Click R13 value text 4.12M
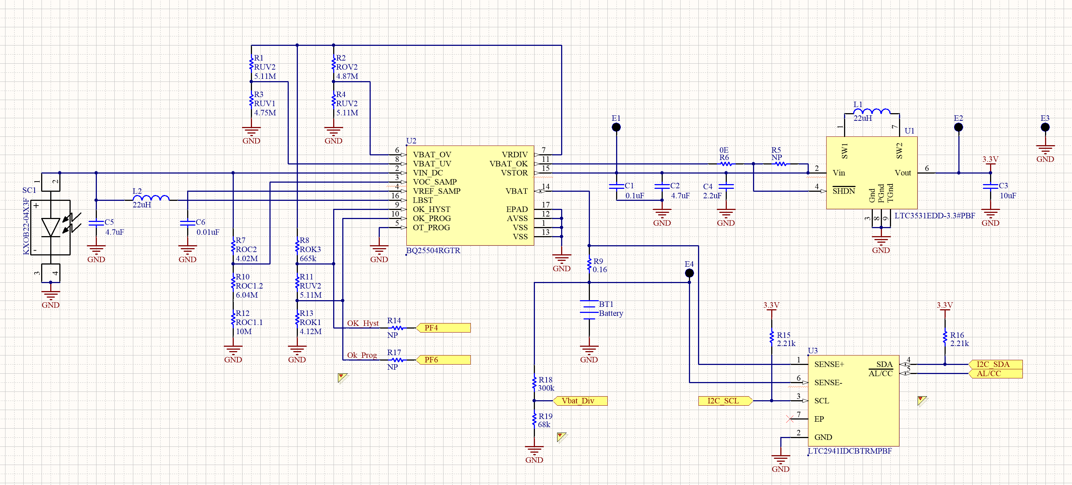The image size is (1072, 485). coord(311,332)
